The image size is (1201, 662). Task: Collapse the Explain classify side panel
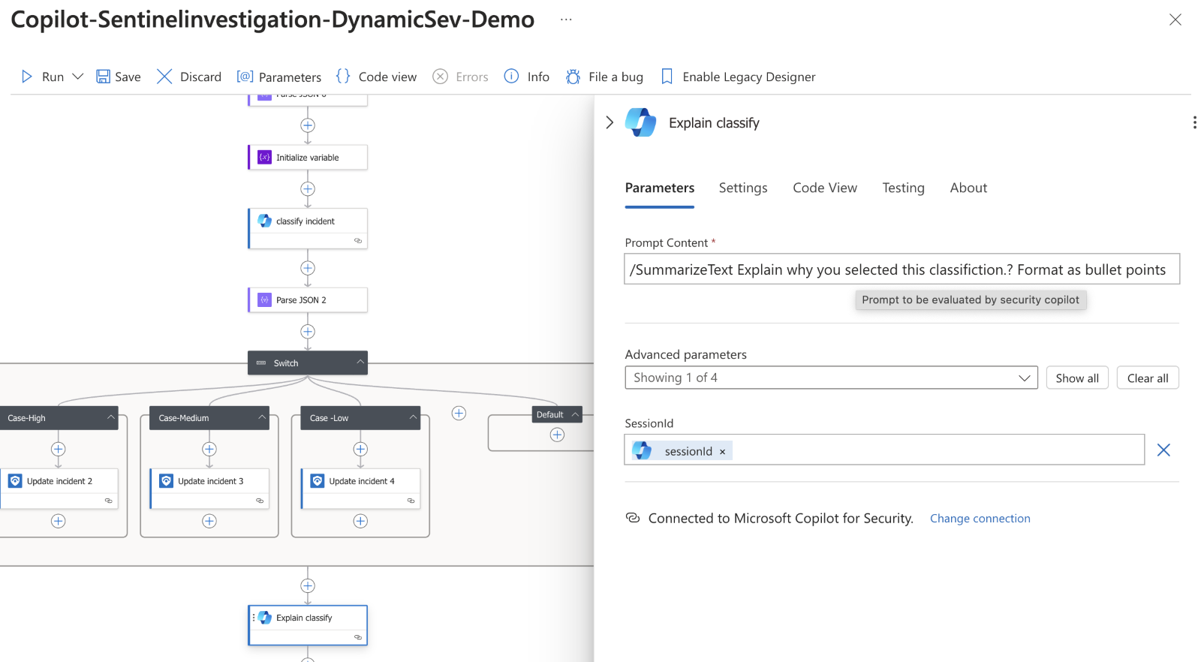click(610, 122)
